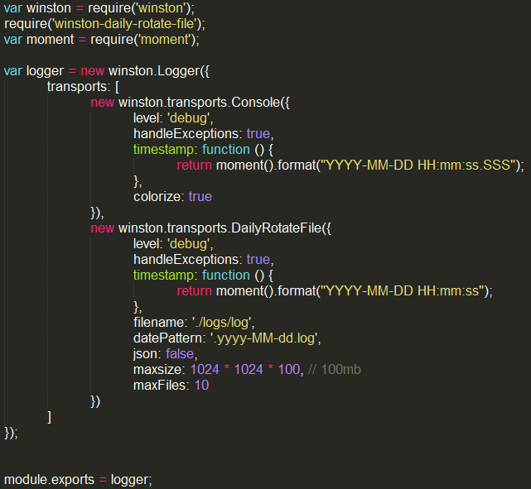This screenshot has height=489, width=531.
Task: Click the maxsize property name
Action: (157, 369)
